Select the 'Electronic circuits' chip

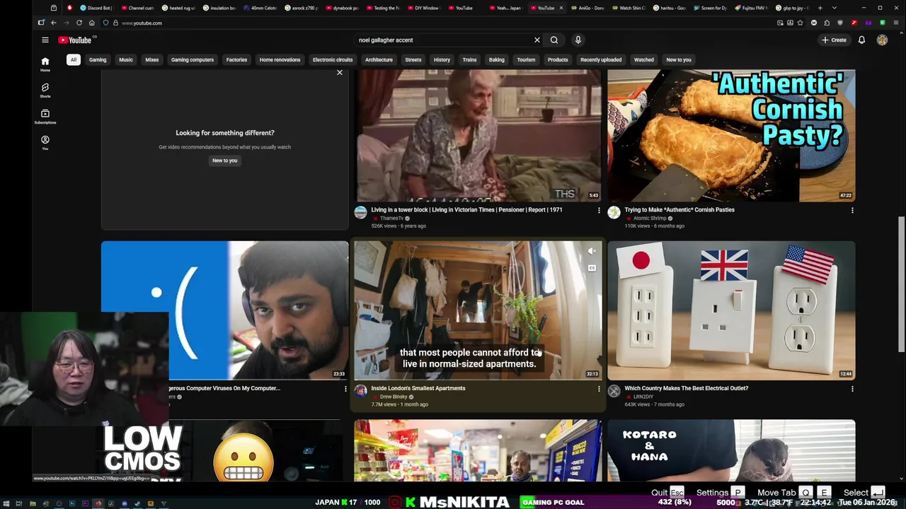point(333,59)
